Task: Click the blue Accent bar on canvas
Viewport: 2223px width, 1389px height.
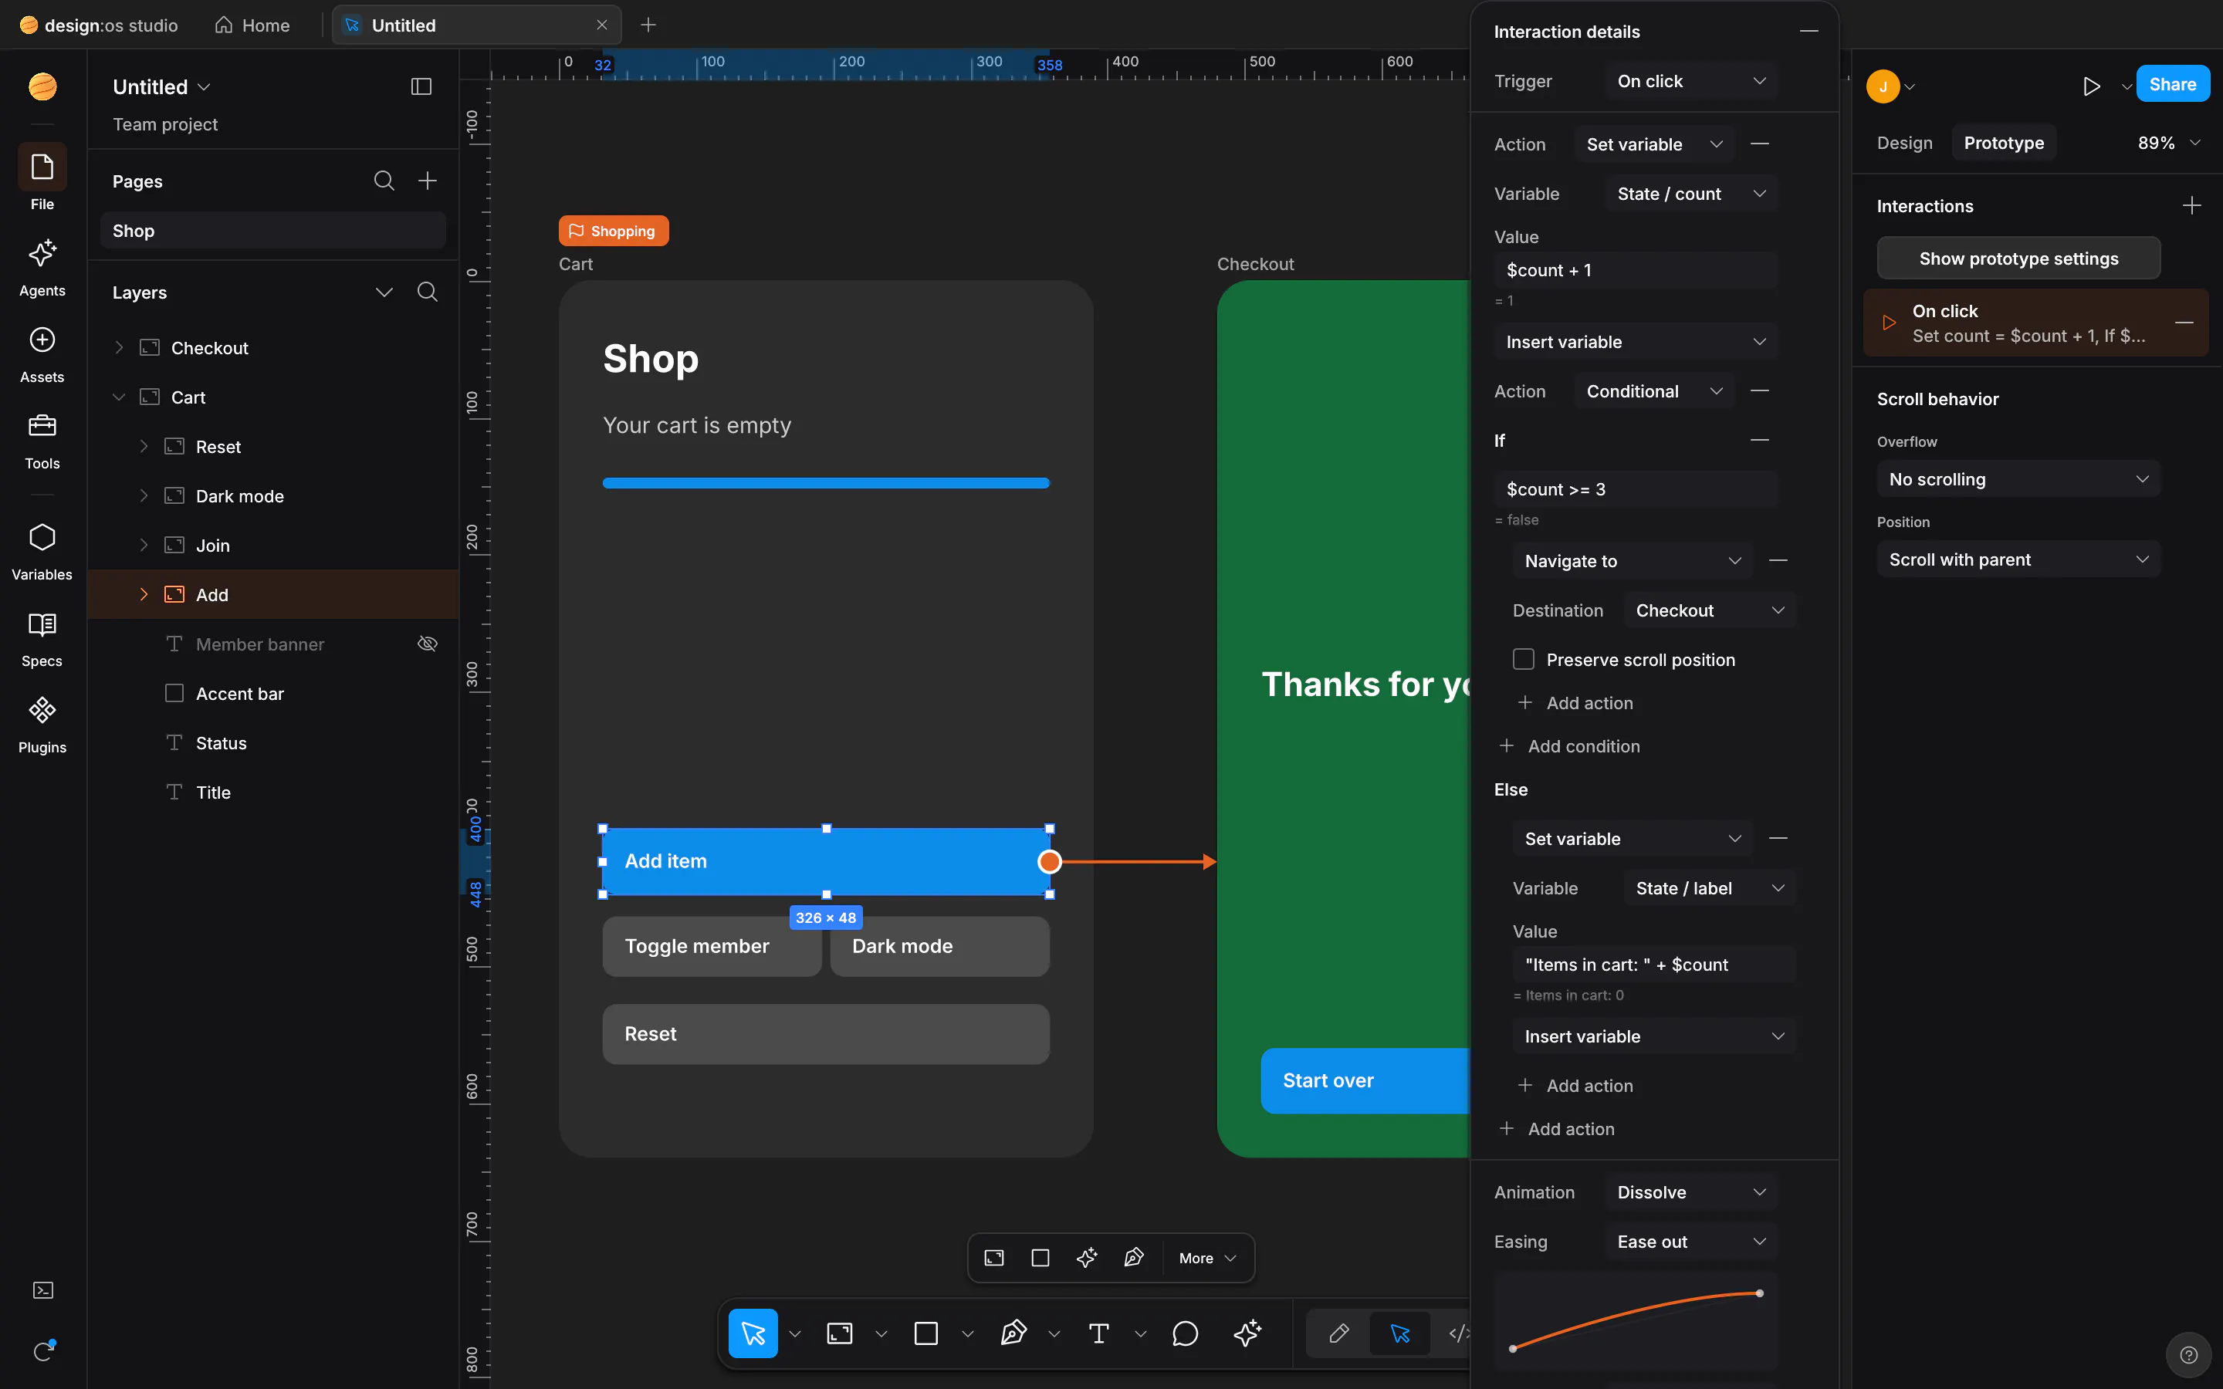Action: (x=826, y=483)
